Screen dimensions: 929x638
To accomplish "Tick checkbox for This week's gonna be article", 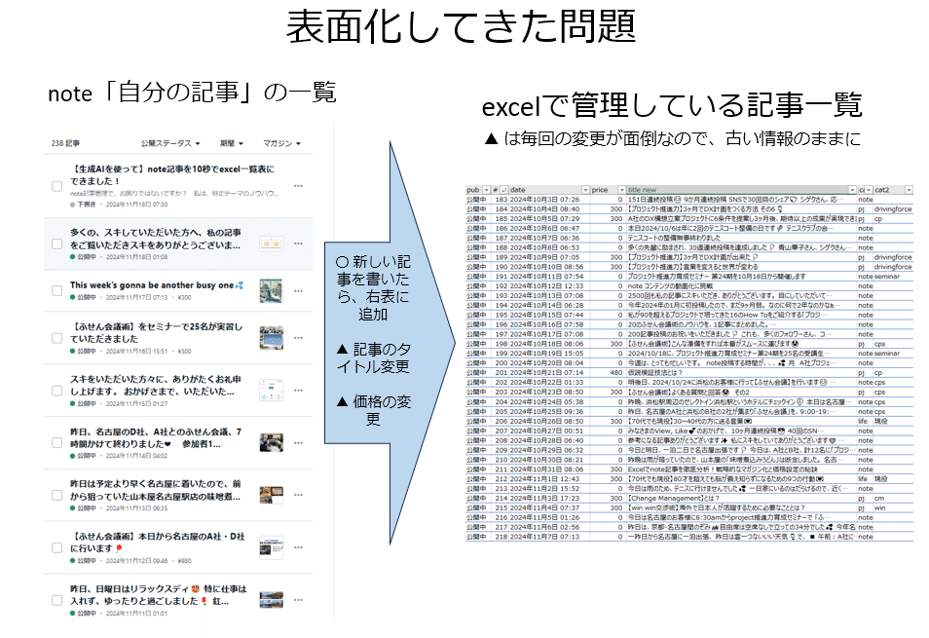I will (56, 291).
